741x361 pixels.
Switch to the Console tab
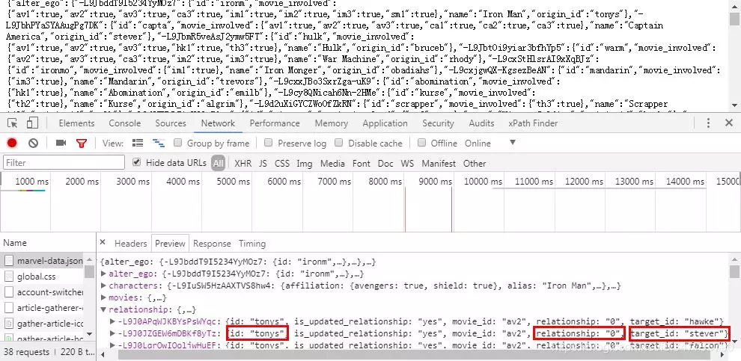pyautogui.click(x=125, y=123)
